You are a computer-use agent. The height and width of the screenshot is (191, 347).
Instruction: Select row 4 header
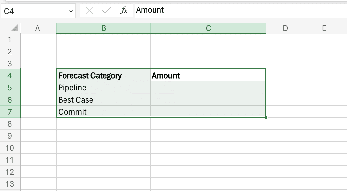[x=9, y=76]
